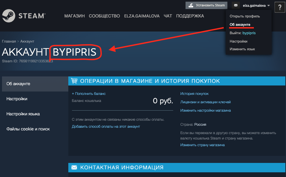The width and height of the screenshot is (286, 177).
Task: Click the download icon on Установить Steam
Action: click(191, 5)
